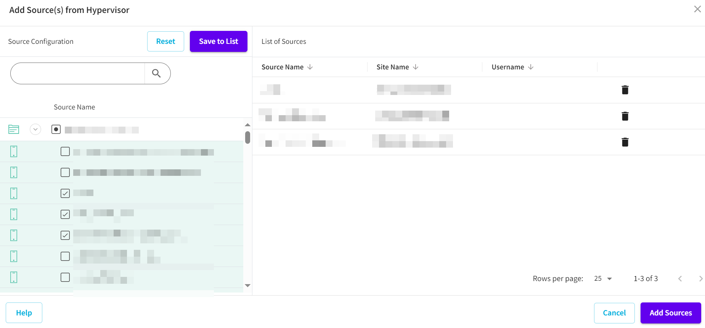Check the first unchecked VM checkbox
Image resolution: width=705 pixels, height=328 pixels.
point(65,151)
